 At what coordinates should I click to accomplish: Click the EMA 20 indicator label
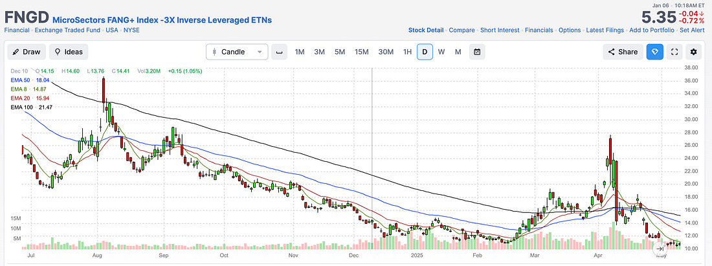[x=30, y=97]
